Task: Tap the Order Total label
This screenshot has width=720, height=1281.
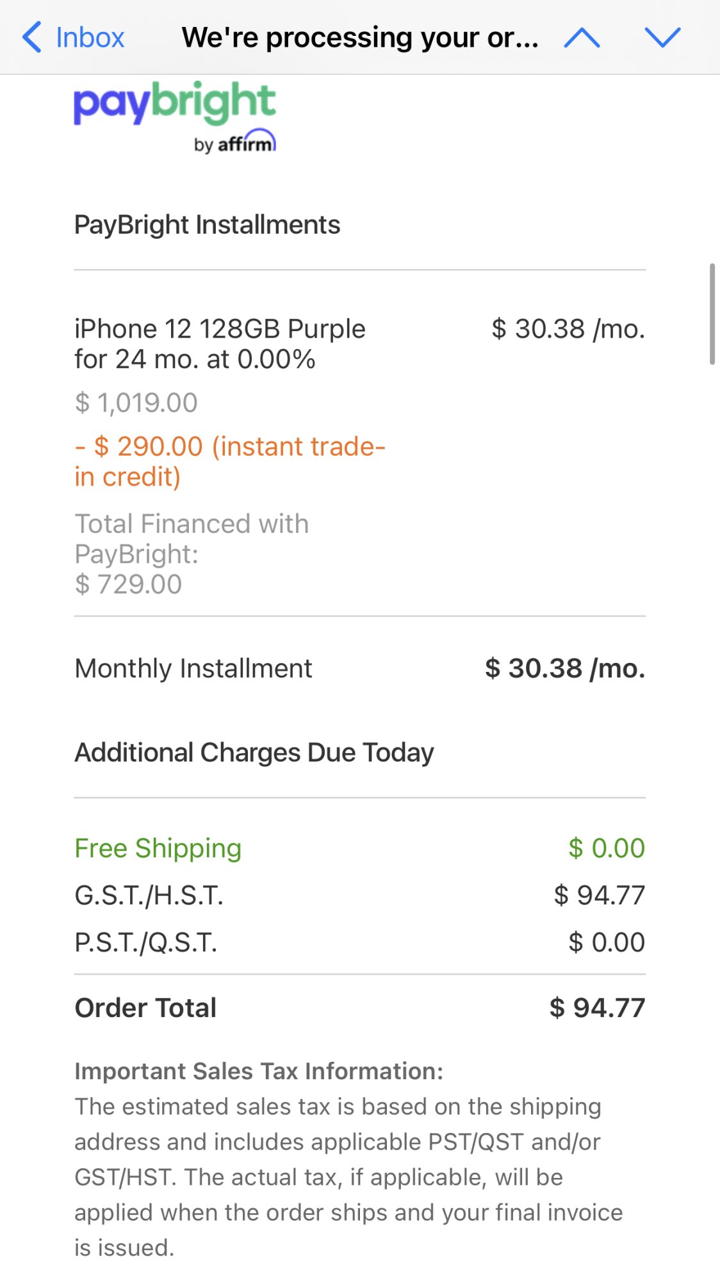Action: click(145, 1008)
